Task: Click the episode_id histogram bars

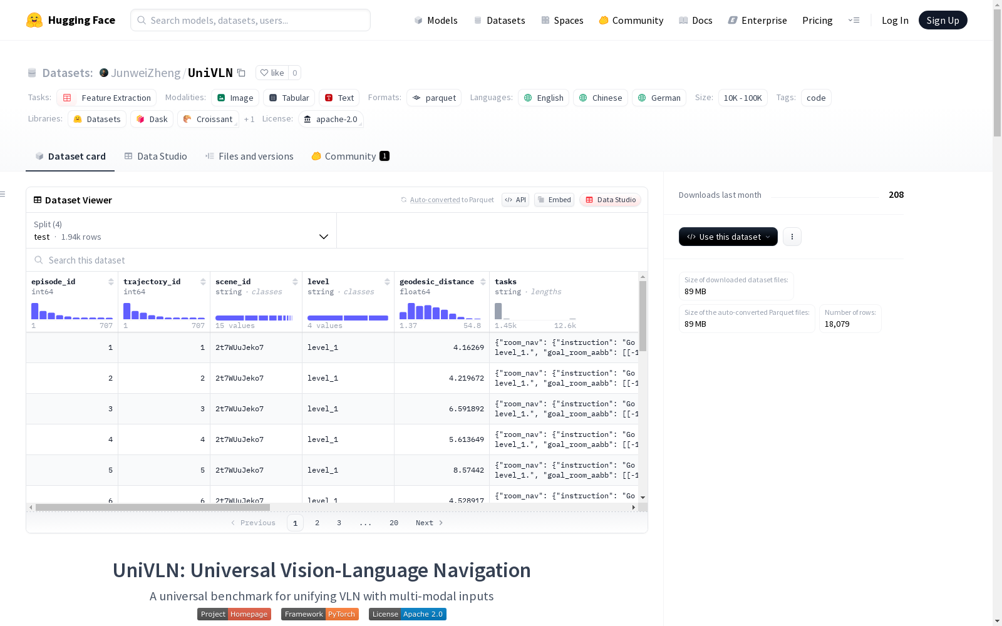Action: [72, 311]
